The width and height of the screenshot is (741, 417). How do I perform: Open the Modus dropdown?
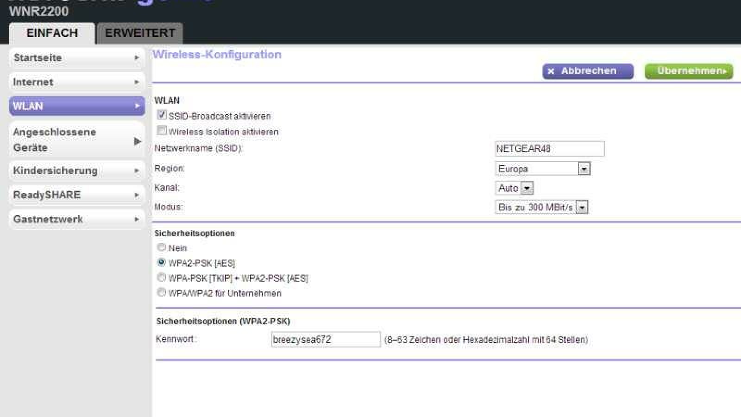pos(582,207)
